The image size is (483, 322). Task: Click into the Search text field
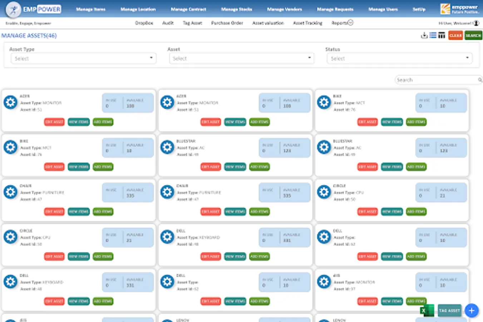tap(436, 80)
